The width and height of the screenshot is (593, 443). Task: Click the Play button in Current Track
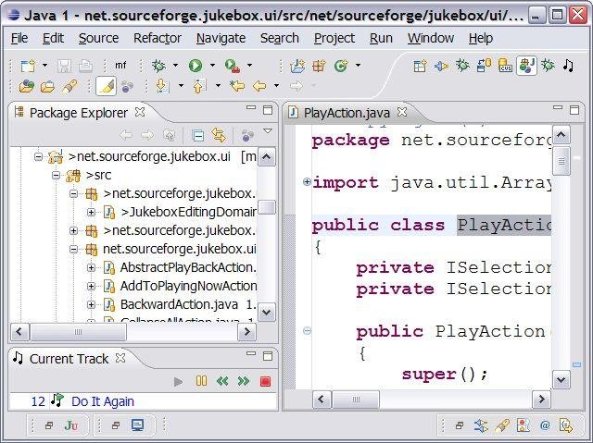(x=178, y=382)
